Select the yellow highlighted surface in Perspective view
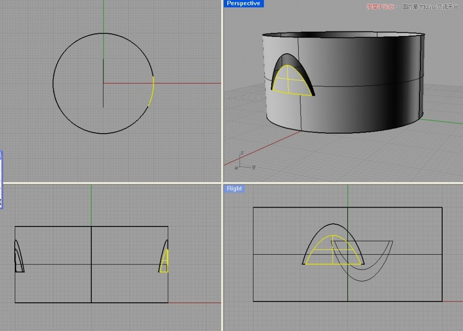 coord(291,80)
